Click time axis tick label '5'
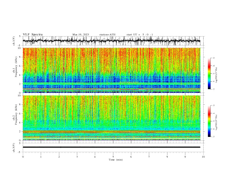229x176 pixels. click(x=113, y=157)
